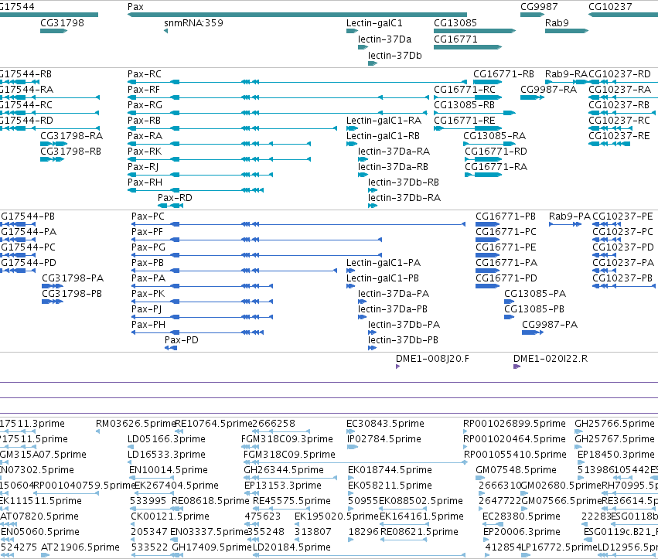Click the lectin-37Db-PA protein label

pyautogui.click(x=404, y=325)
